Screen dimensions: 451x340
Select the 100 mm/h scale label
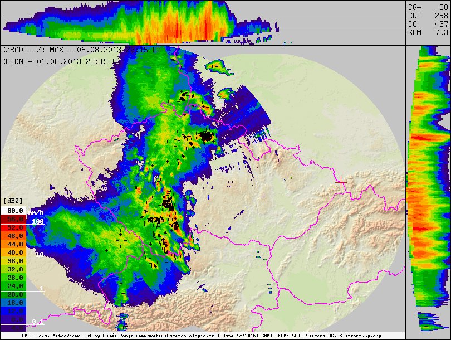click(38, 221)
